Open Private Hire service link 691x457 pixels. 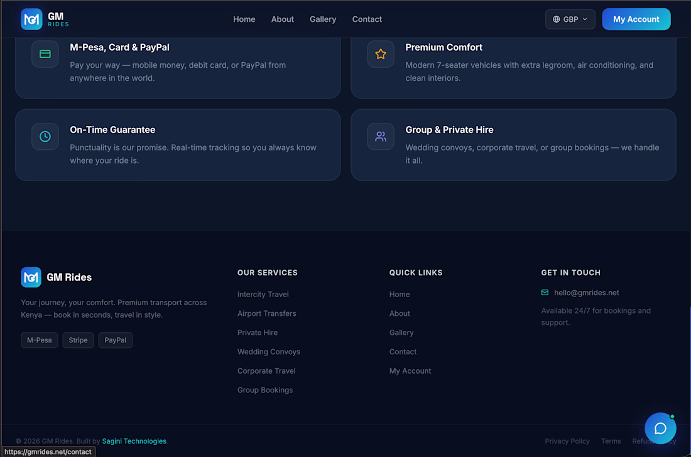tap(258, 332)
